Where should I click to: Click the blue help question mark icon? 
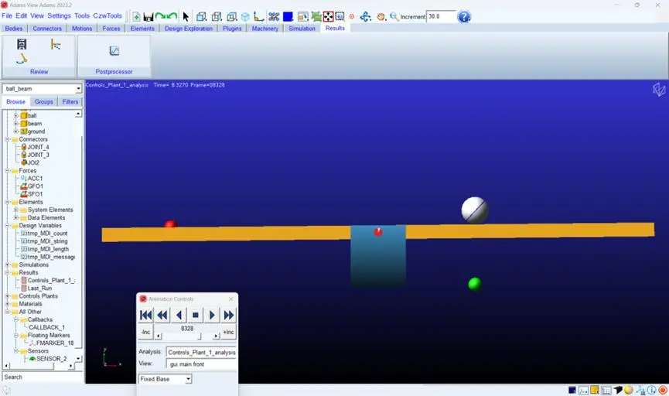[x=464, y=17]
